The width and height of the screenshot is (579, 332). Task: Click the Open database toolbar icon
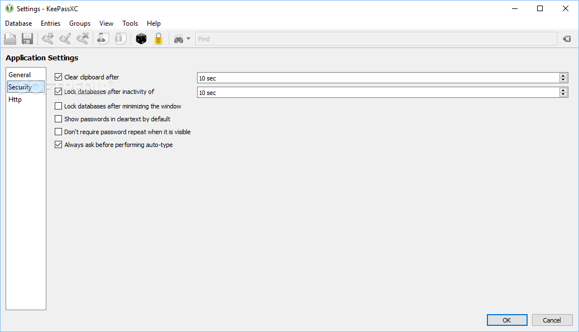[11, 39]
